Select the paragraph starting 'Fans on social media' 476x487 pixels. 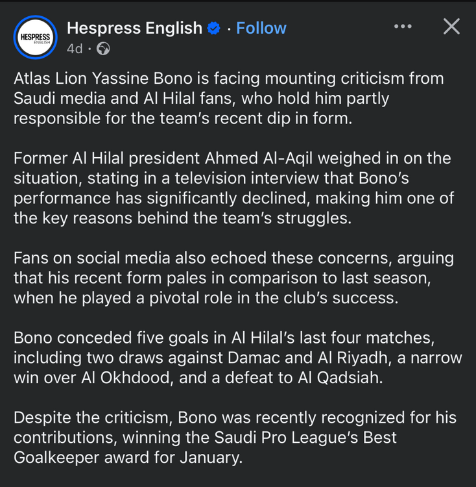click(x=234, y=278)
